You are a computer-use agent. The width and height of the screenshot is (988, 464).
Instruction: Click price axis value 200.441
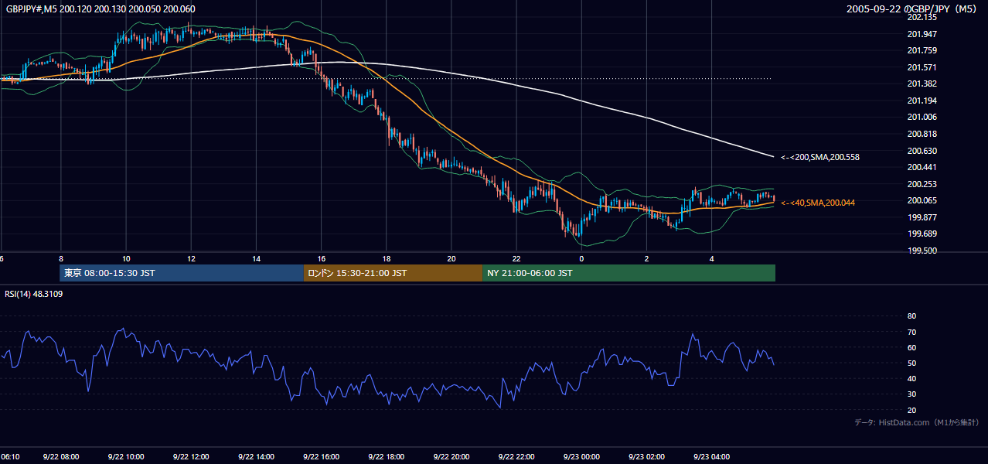click(922, 167)
